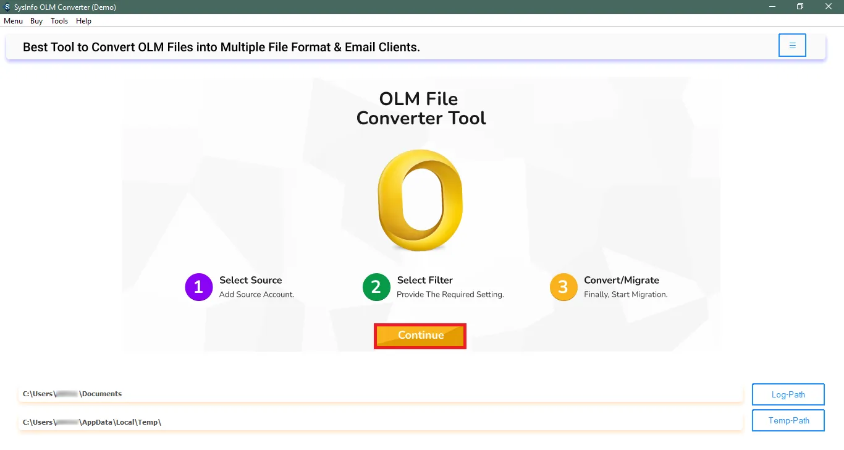Image resolution: width=844 pixels, height=450 pixels.
Task: Click the Temp-Path button
Action: (x=788, y=420)
